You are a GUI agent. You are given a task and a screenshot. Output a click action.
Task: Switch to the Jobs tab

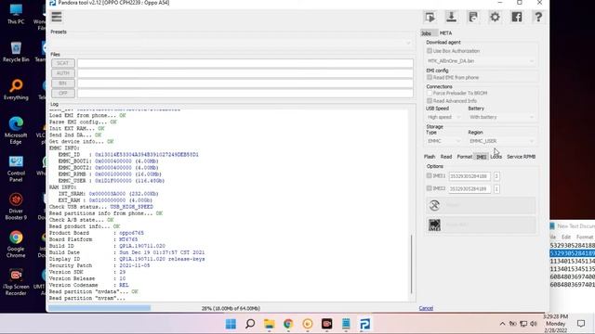pos(427,33)
